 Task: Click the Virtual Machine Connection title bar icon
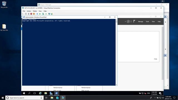click(23, 8)
